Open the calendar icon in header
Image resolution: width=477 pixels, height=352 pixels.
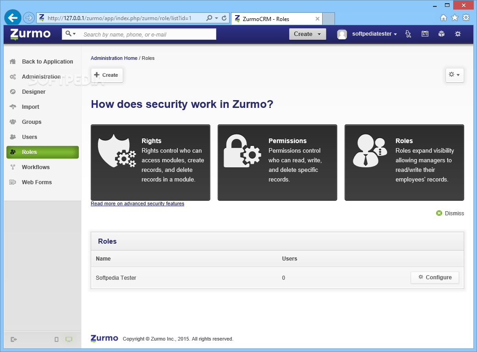425,34
